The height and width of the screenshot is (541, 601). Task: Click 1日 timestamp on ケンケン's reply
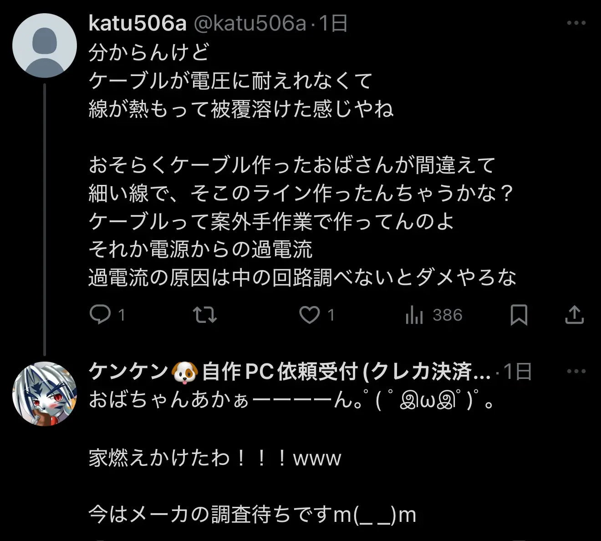coord(518,372)
